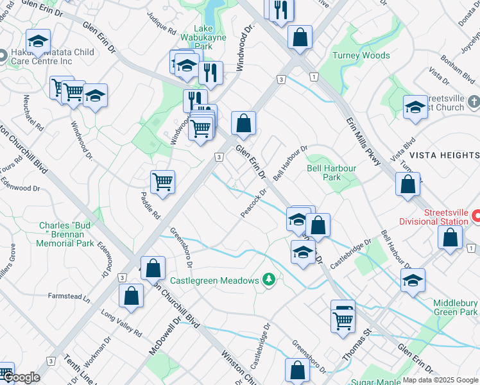Select shopping bag marker left of Turney Woods
The height and width of the screenshot is (385, 480).
point(300,38)
